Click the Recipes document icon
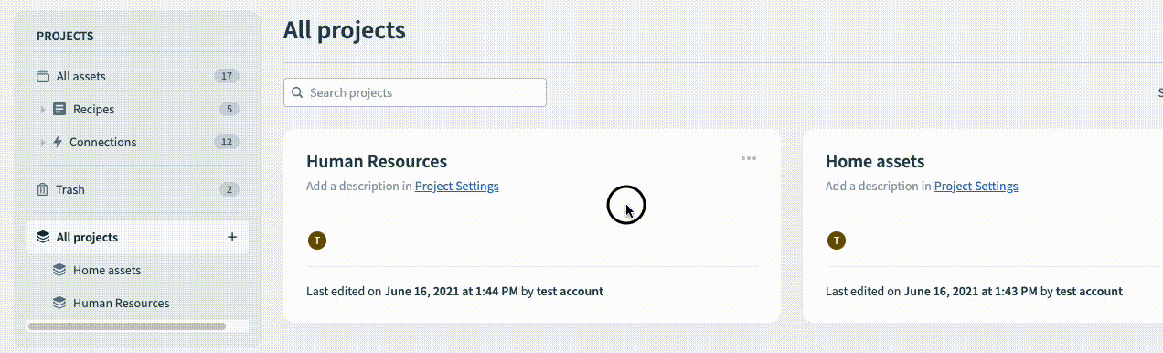 pyautogui.click(x=59, y=109)
